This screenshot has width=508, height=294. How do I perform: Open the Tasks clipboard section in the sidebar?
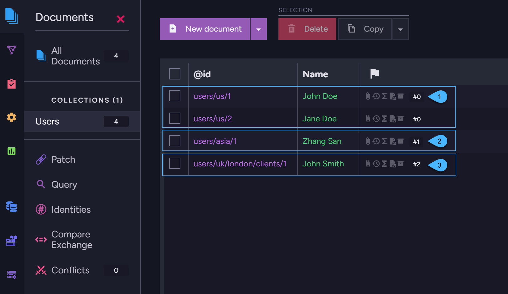[12, 84]
